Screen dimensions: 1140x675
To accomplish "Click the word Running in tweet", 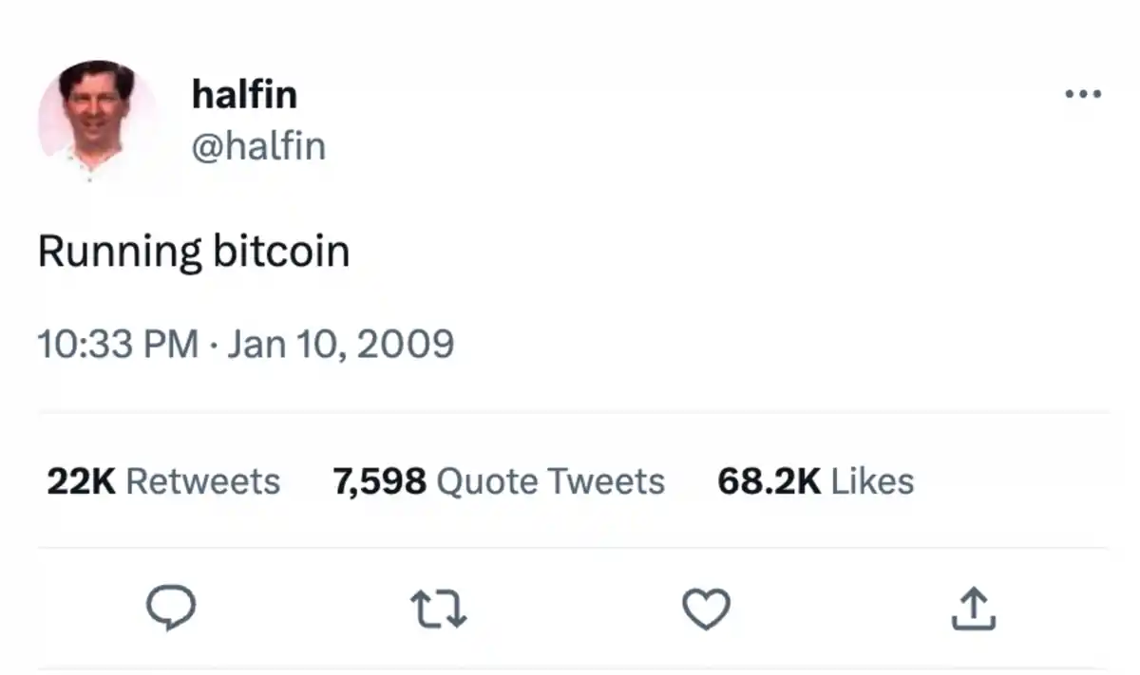I will [119, 253].
